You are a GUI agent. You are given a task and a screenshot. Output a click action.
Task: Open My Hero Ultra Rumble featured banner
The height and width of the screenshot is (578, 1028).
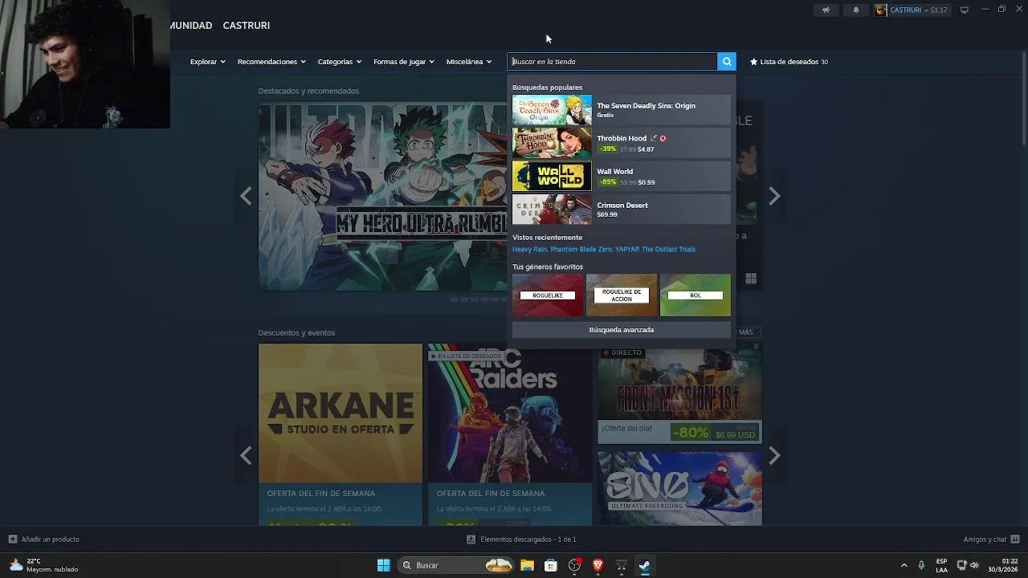[382, 196]
